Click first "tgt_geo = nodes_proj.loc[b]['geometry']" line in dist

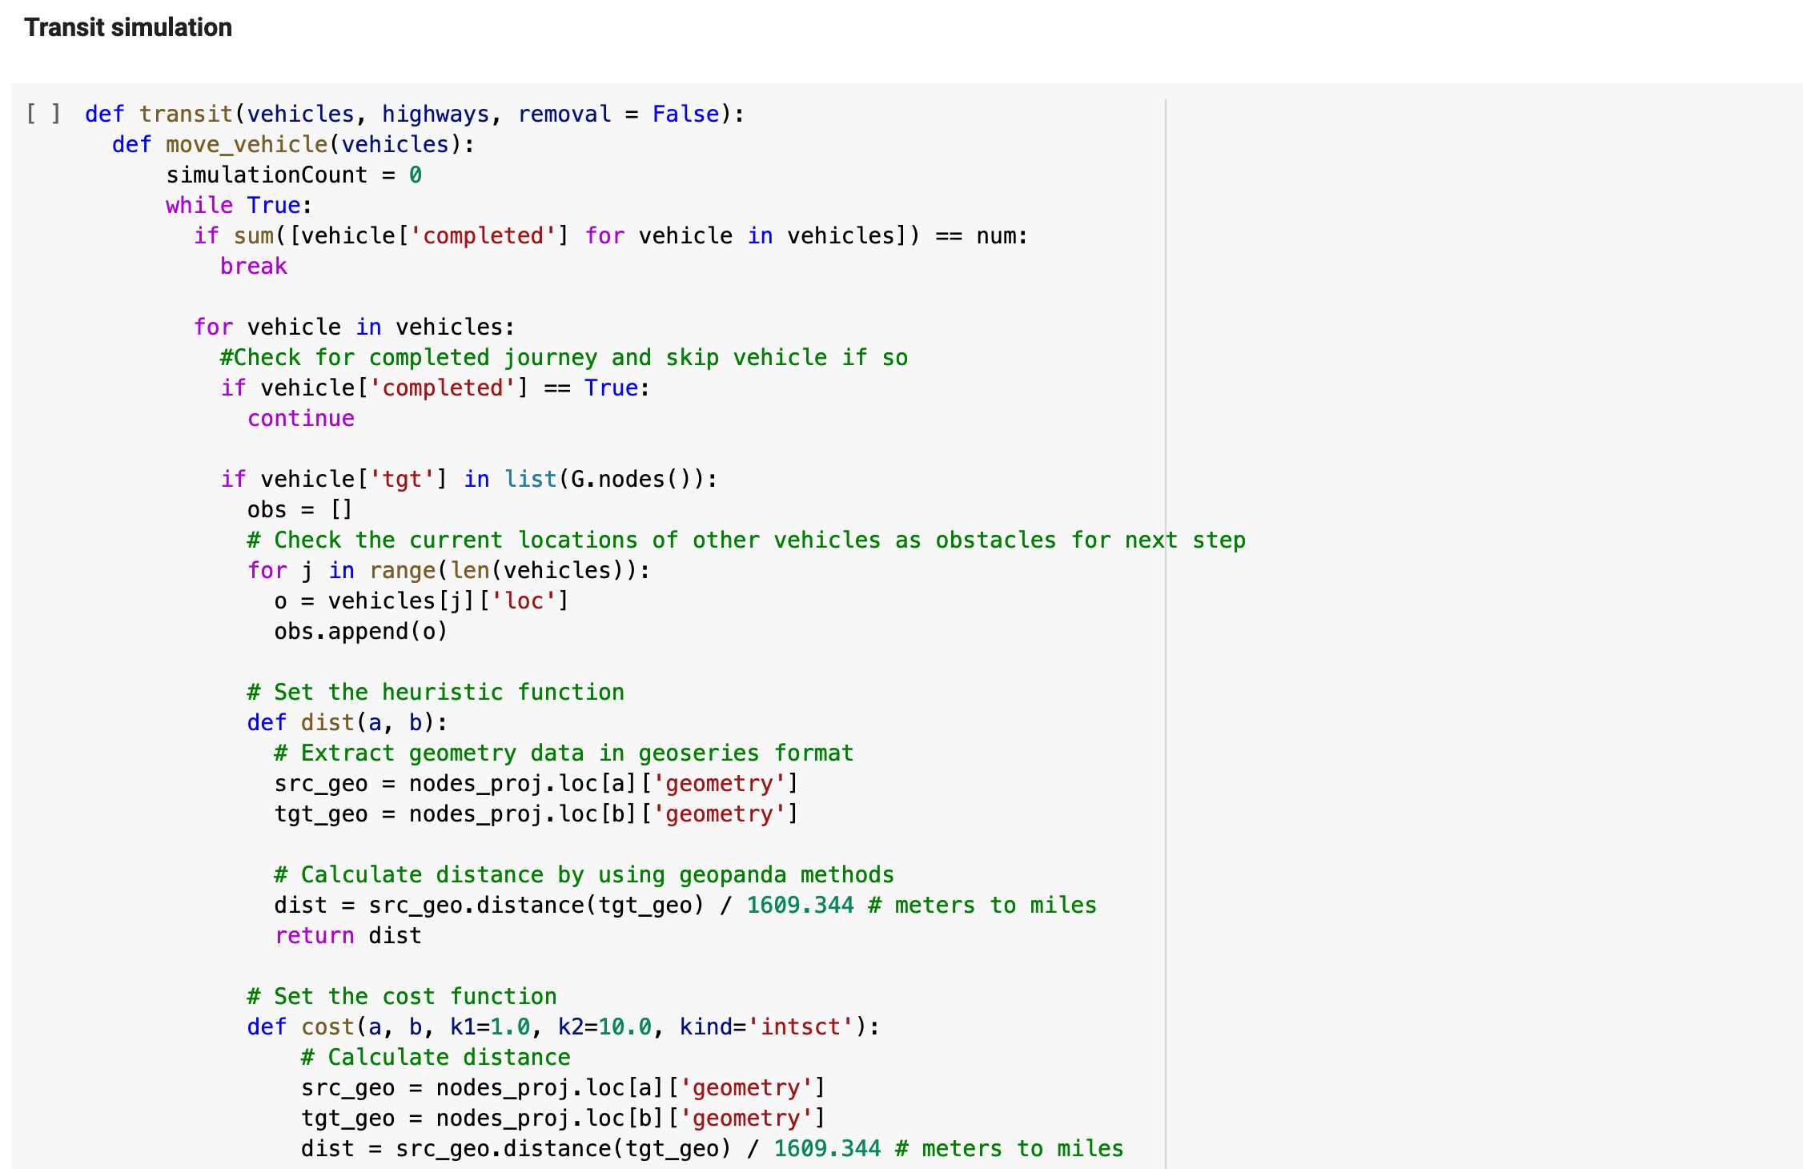(536, 813)
